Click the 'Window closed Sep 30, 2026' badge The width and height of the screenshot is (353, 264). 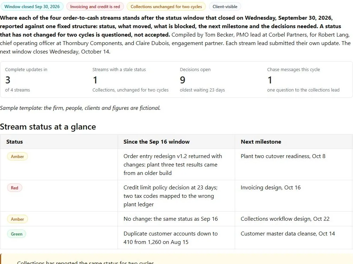(x=32, y=6)
